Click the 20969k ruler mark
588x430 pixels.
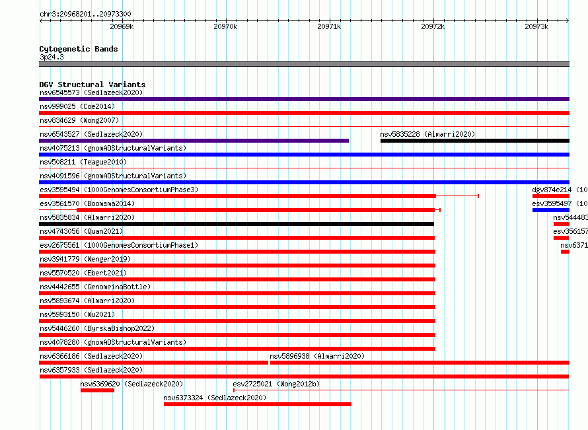122,26
